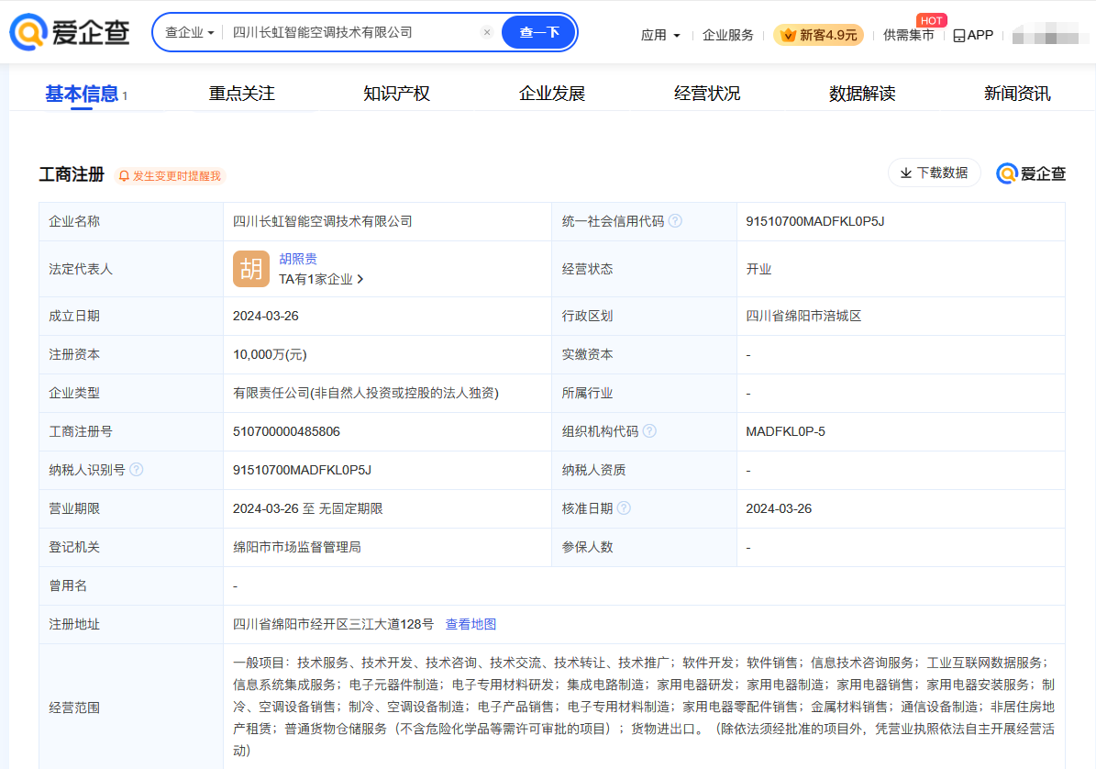
Task: Click the 工商注册 section heading
Action: pyautogui.click(x=72, y=174)
